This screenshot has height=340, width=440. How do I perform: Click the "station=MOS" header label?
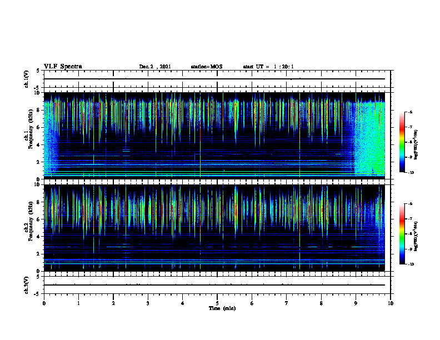pos(207,67)
